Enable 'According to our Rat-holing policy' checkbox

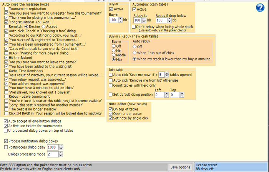coord(6,35)
